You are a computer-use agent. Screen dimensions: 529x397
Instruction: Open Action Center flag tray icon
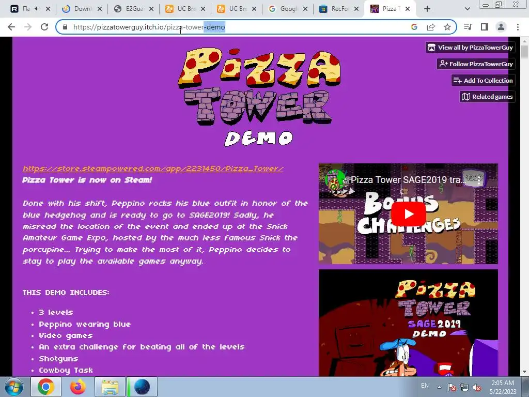[452, 387]
